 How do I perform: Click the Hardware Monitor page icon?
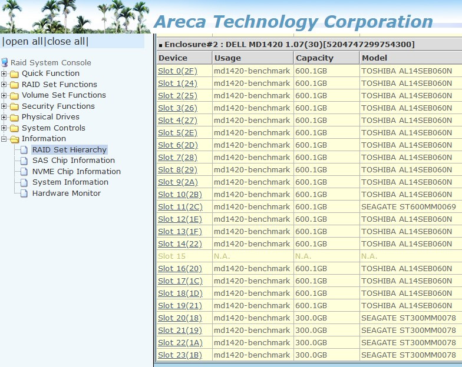click(x=25, y=193)
